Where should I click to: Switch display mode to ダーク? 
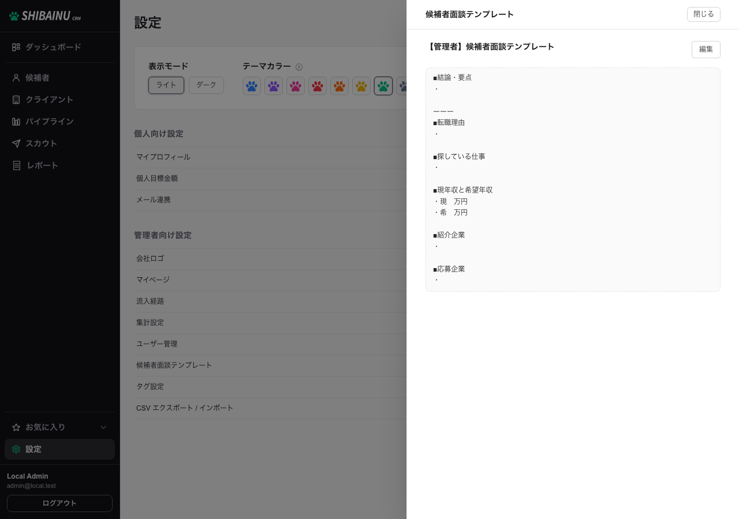[206, 85]
